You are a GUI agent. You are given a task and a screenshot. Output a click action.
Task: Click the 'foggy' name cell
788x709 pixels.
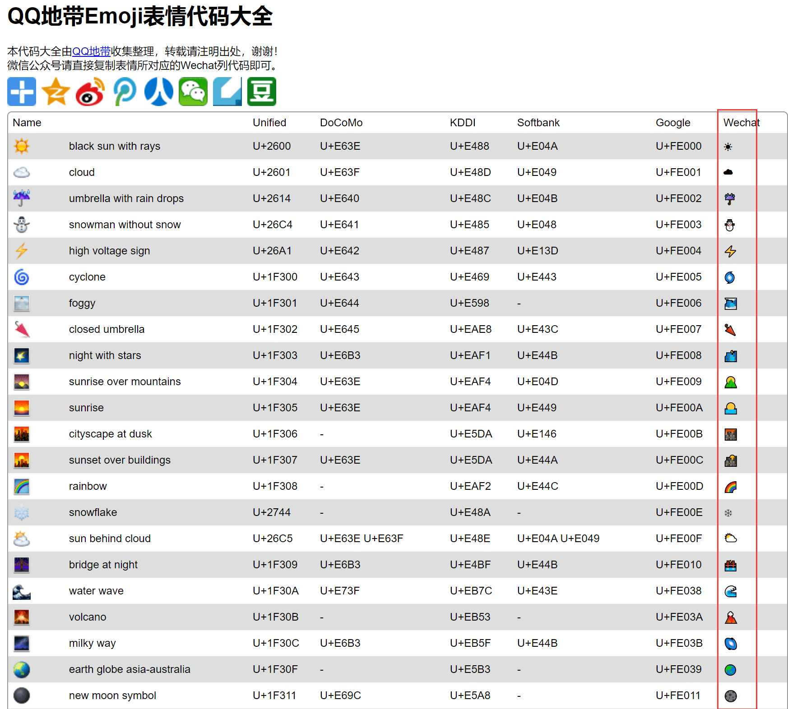[x=82, y=303]
